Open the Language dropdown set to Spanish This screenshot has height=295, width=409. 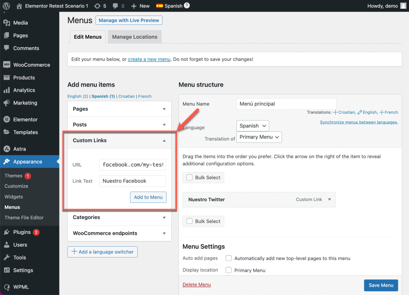click(253, 126)
